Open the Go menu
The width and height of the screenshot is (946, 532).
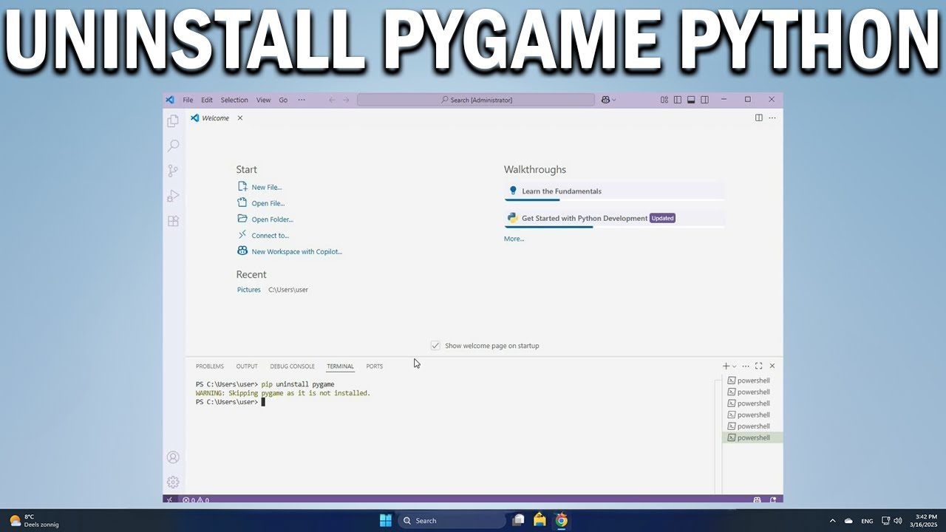click(283, 100)
